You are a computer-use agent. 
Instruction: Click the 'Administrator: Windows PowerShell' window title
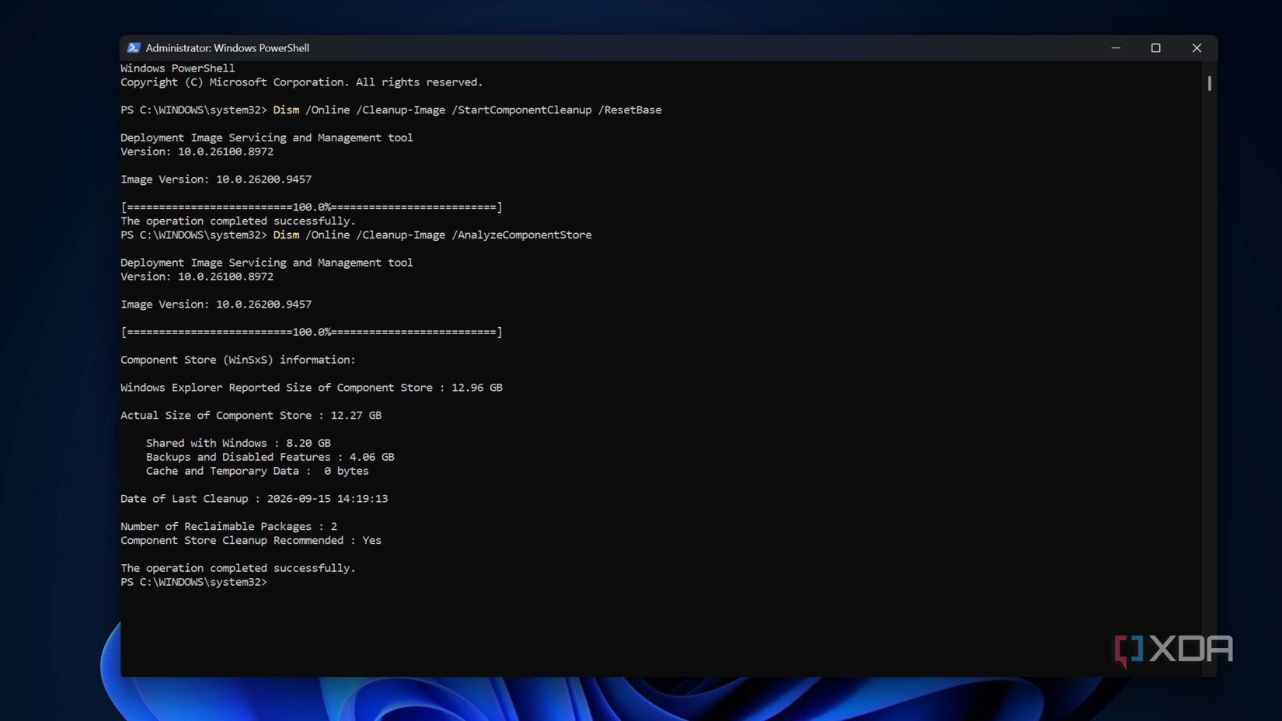tap(228, 48)
